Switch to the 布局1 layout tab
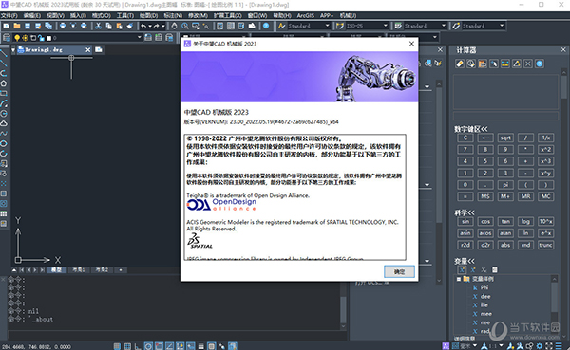This screenshot has width=570, height=350. 79,270
